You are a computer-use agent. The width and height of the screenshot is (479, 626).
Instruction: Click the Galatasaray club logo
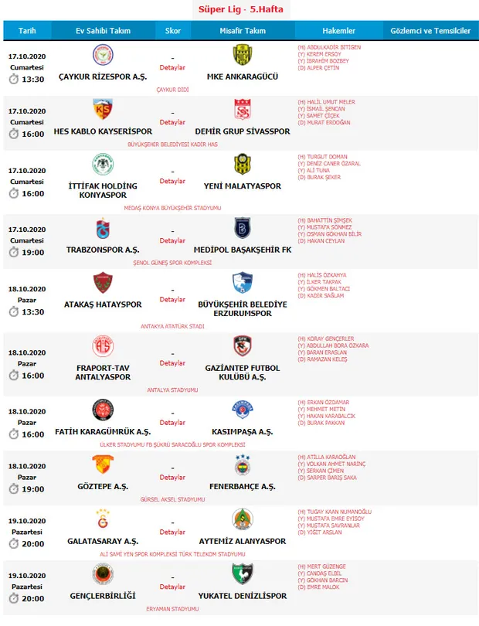[x=103, y=519]
